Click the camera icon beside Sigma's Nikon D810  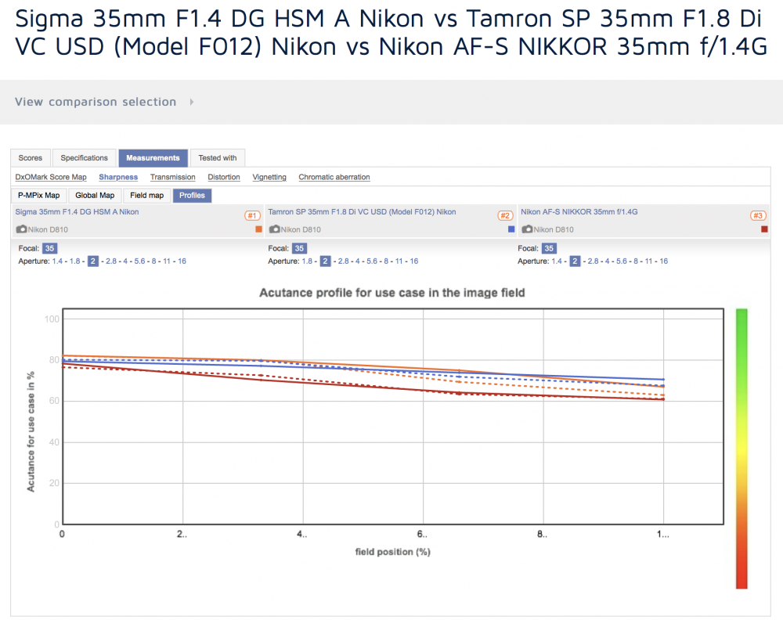[21, 229]
